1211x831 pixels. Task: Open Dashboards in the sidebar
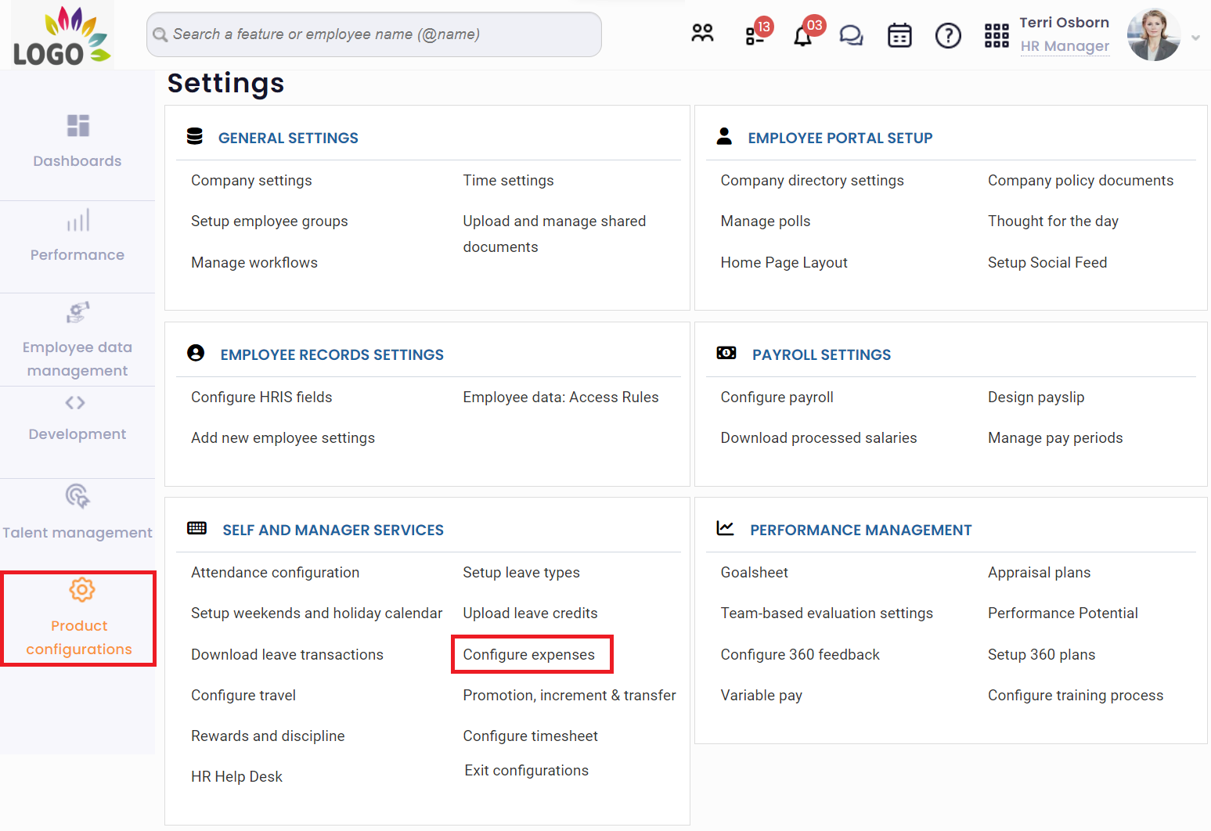pos(77,141)
